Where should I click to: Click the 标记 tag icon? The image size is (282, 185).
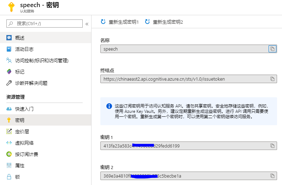[x=9, y=71]
